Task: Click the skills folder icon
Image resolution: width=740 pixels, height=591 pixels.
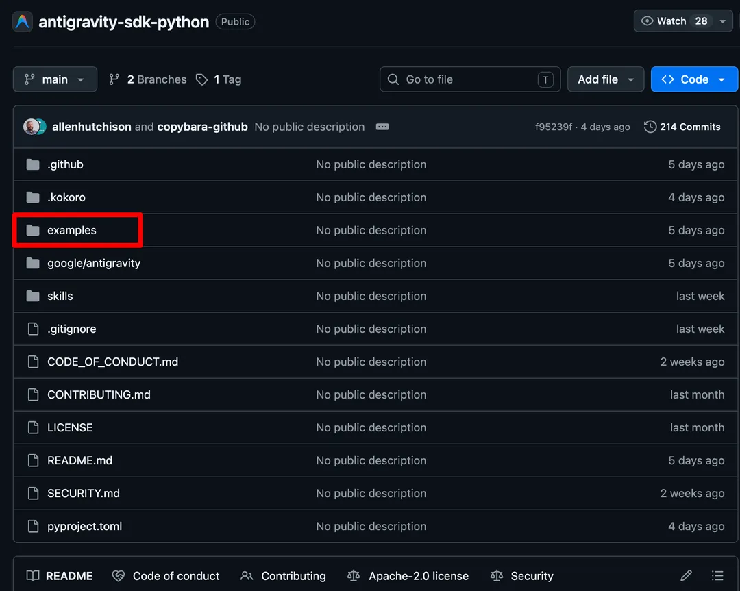Action: tap(33, 297)
